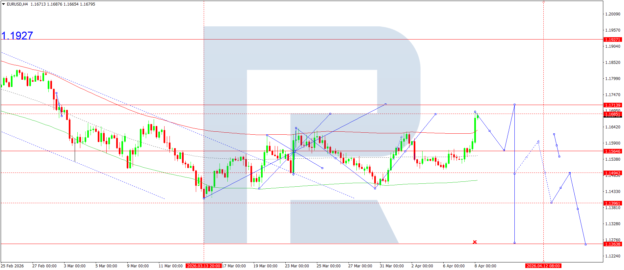Image resolution: width=624 pixels, height=270 pixels.
Task: Select the 8 Apr 00:00 date axis label
Action: click(485, 266)
